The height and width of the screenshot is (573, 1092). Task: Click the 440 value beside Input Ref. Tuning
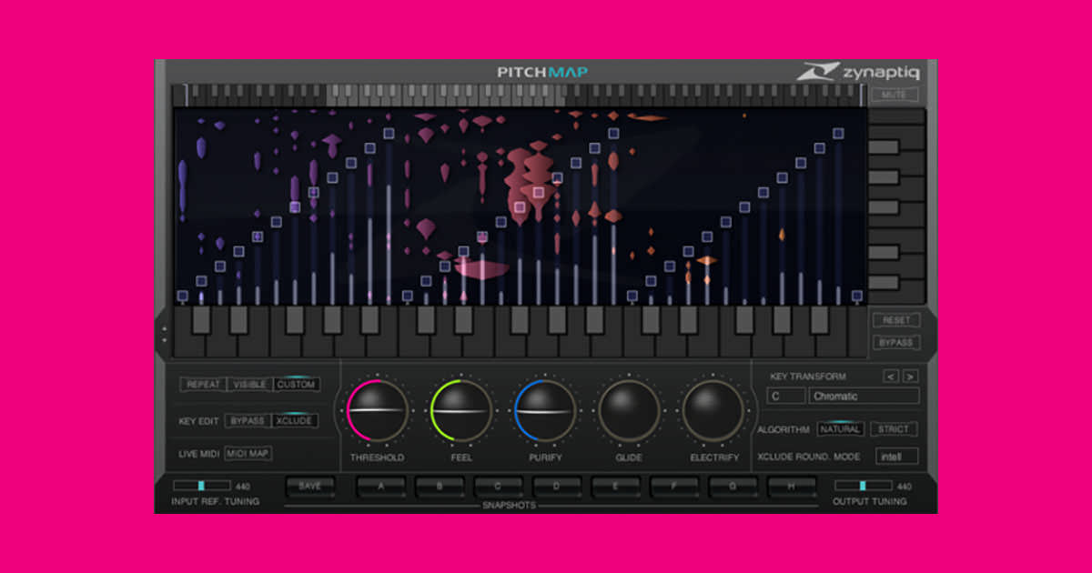coord(242,487)
